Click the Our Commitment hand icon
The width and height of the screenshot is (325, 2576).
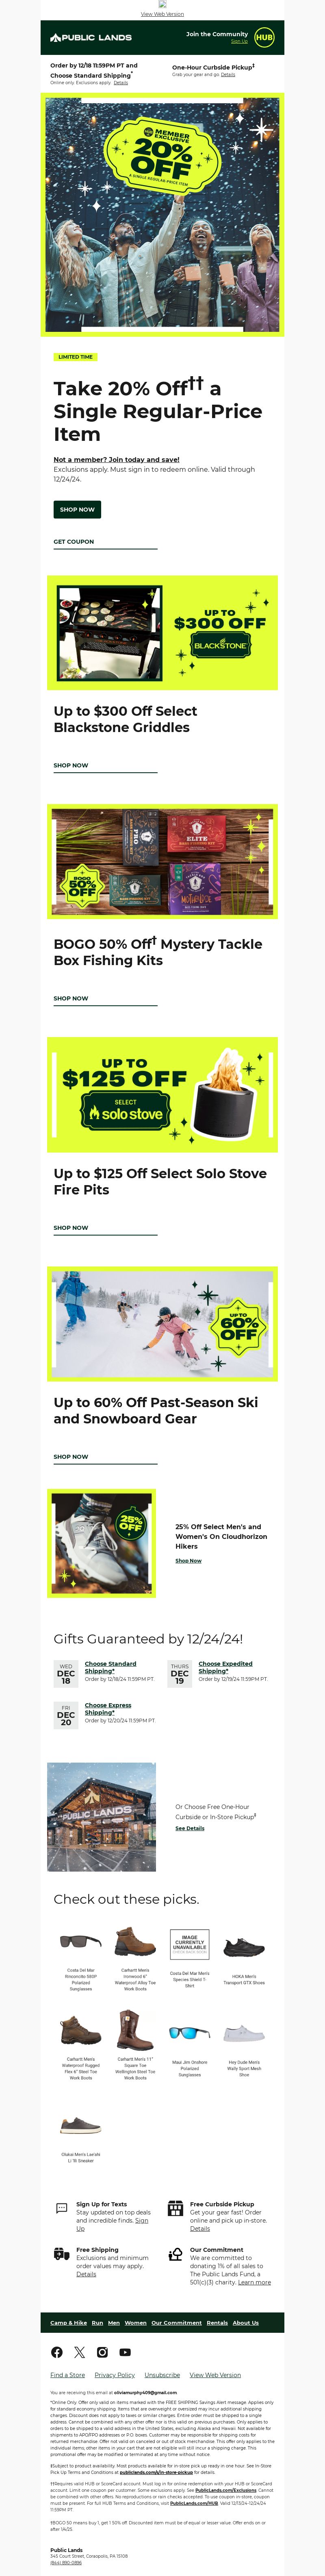point(176,2253)
